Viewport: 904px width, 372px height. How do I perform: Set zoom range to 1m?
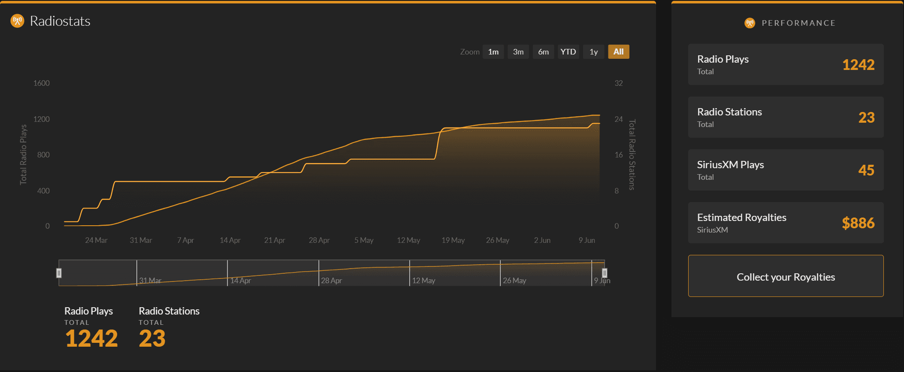[x=493, y=52]
